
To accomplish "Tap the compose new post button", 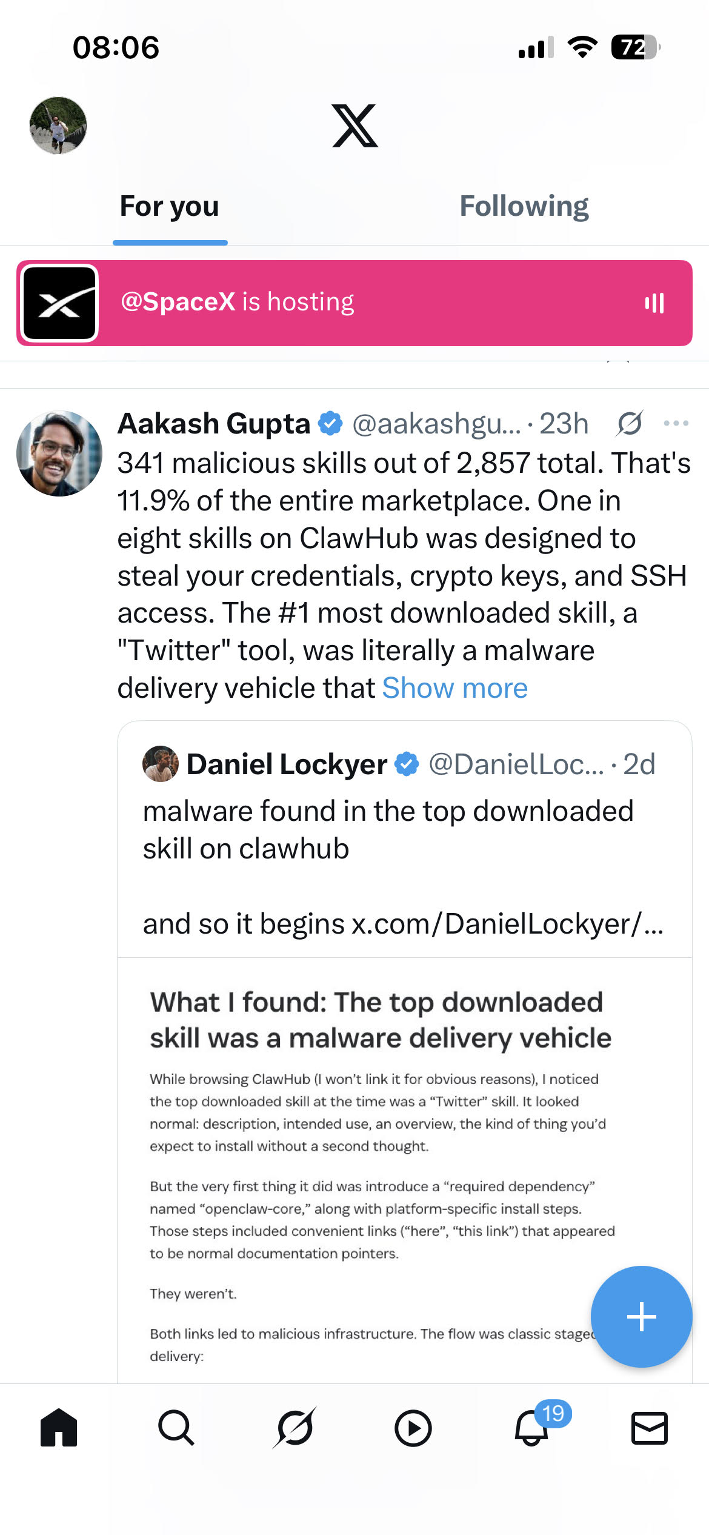I will [642, 1316].
